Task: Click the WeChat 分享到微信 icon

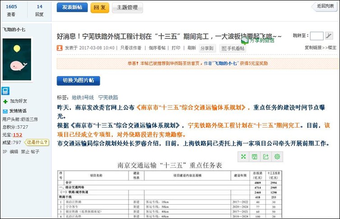Action: point(245,40)
